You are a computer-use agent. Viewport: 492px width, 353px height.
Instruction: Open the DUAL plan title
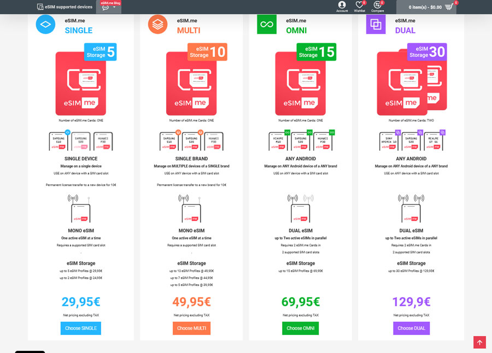tap(405, 31)
